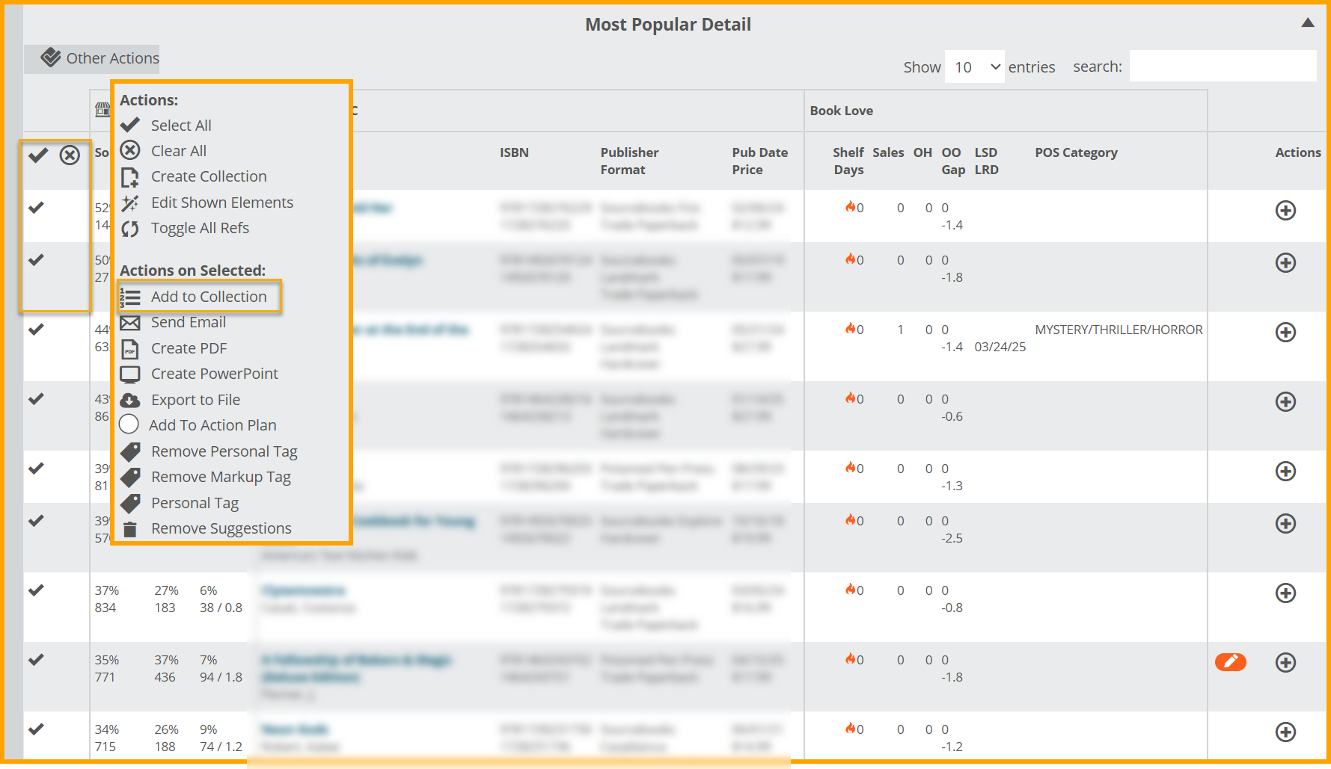Click the select-all checkmark in the table header
The width and height of the screenshot is (1331, 769).
point(38,155)
